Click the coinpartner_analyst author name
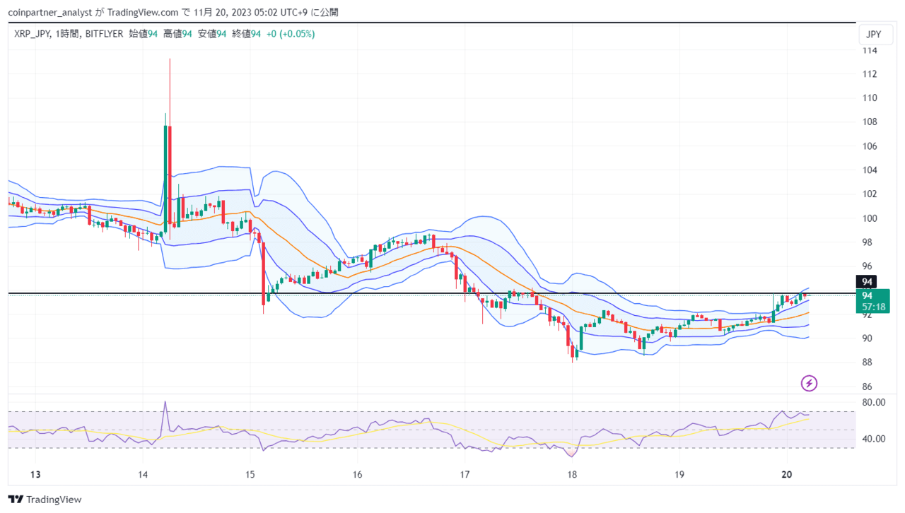Viewport: 905px width, 513px height. pos(49,12)
